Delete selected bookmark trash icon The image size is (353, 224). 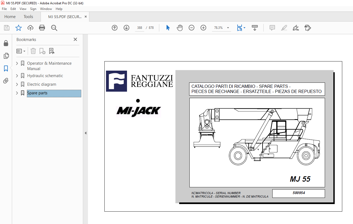[x=33, y=51]
